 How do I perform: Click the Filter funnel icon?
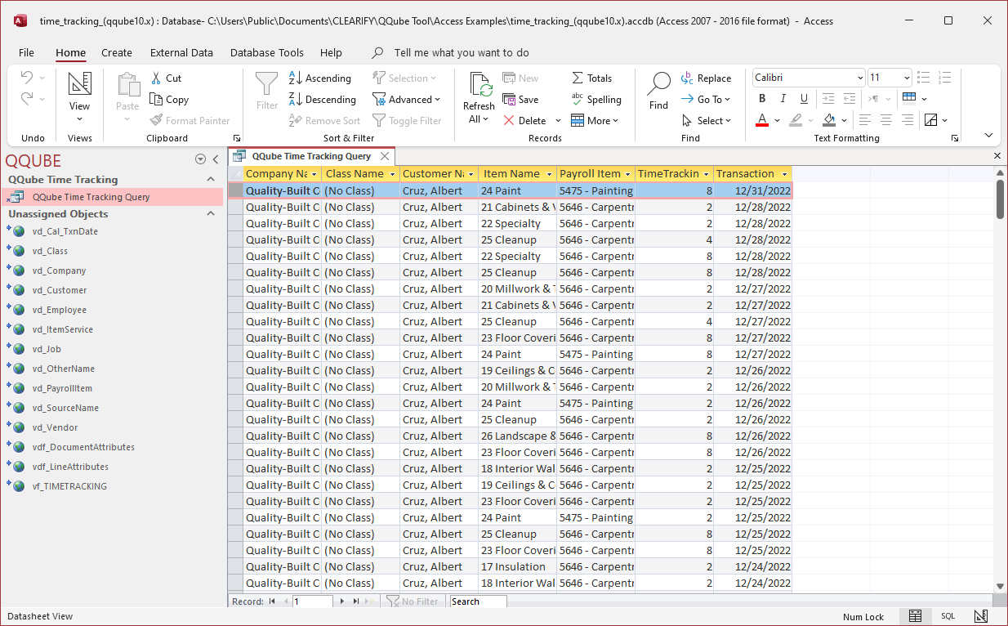[x=267, y=84]
